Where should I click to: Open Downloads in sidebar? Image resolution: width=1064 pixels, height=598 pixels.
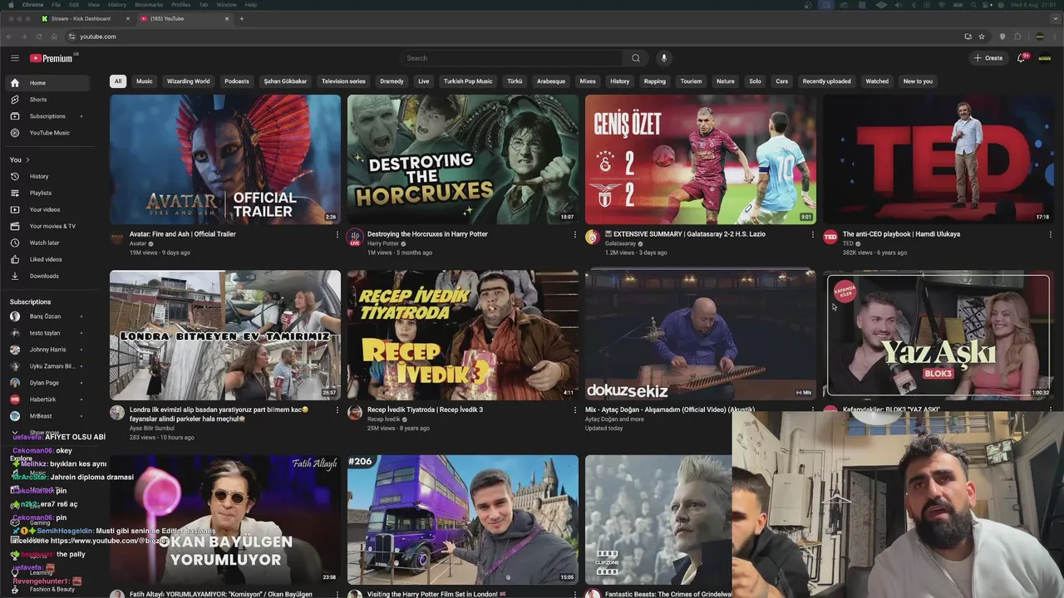48,276
